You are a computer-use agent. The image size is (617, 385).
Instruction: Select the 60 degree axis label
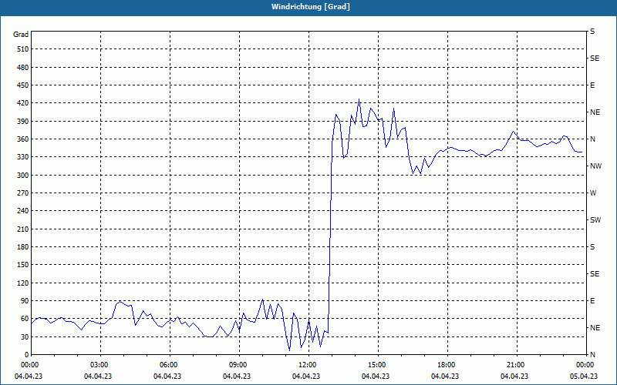(x=25, y=319)
